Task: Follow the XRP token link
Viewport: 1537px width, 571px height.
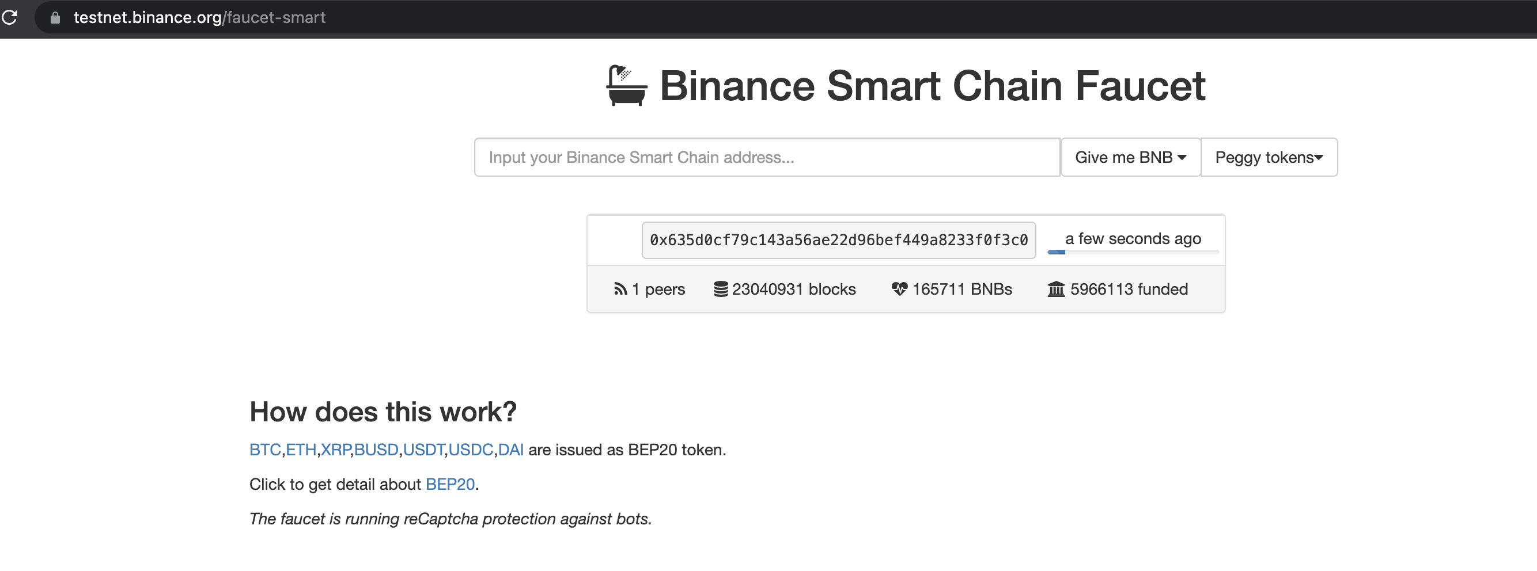Action: coord(335,450)
